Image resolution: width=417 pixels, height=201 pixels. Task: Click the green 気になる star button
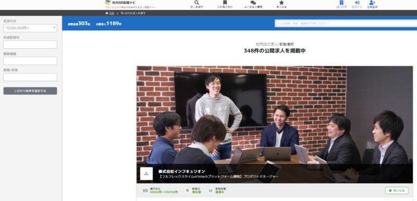click(x=397, y=191)
